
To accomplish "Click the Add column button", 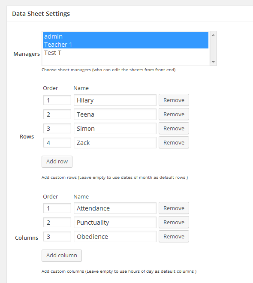I will (x=62, y=256).
